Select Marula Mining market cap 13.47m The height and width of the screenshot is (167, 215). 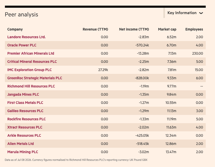click(171, 152)
